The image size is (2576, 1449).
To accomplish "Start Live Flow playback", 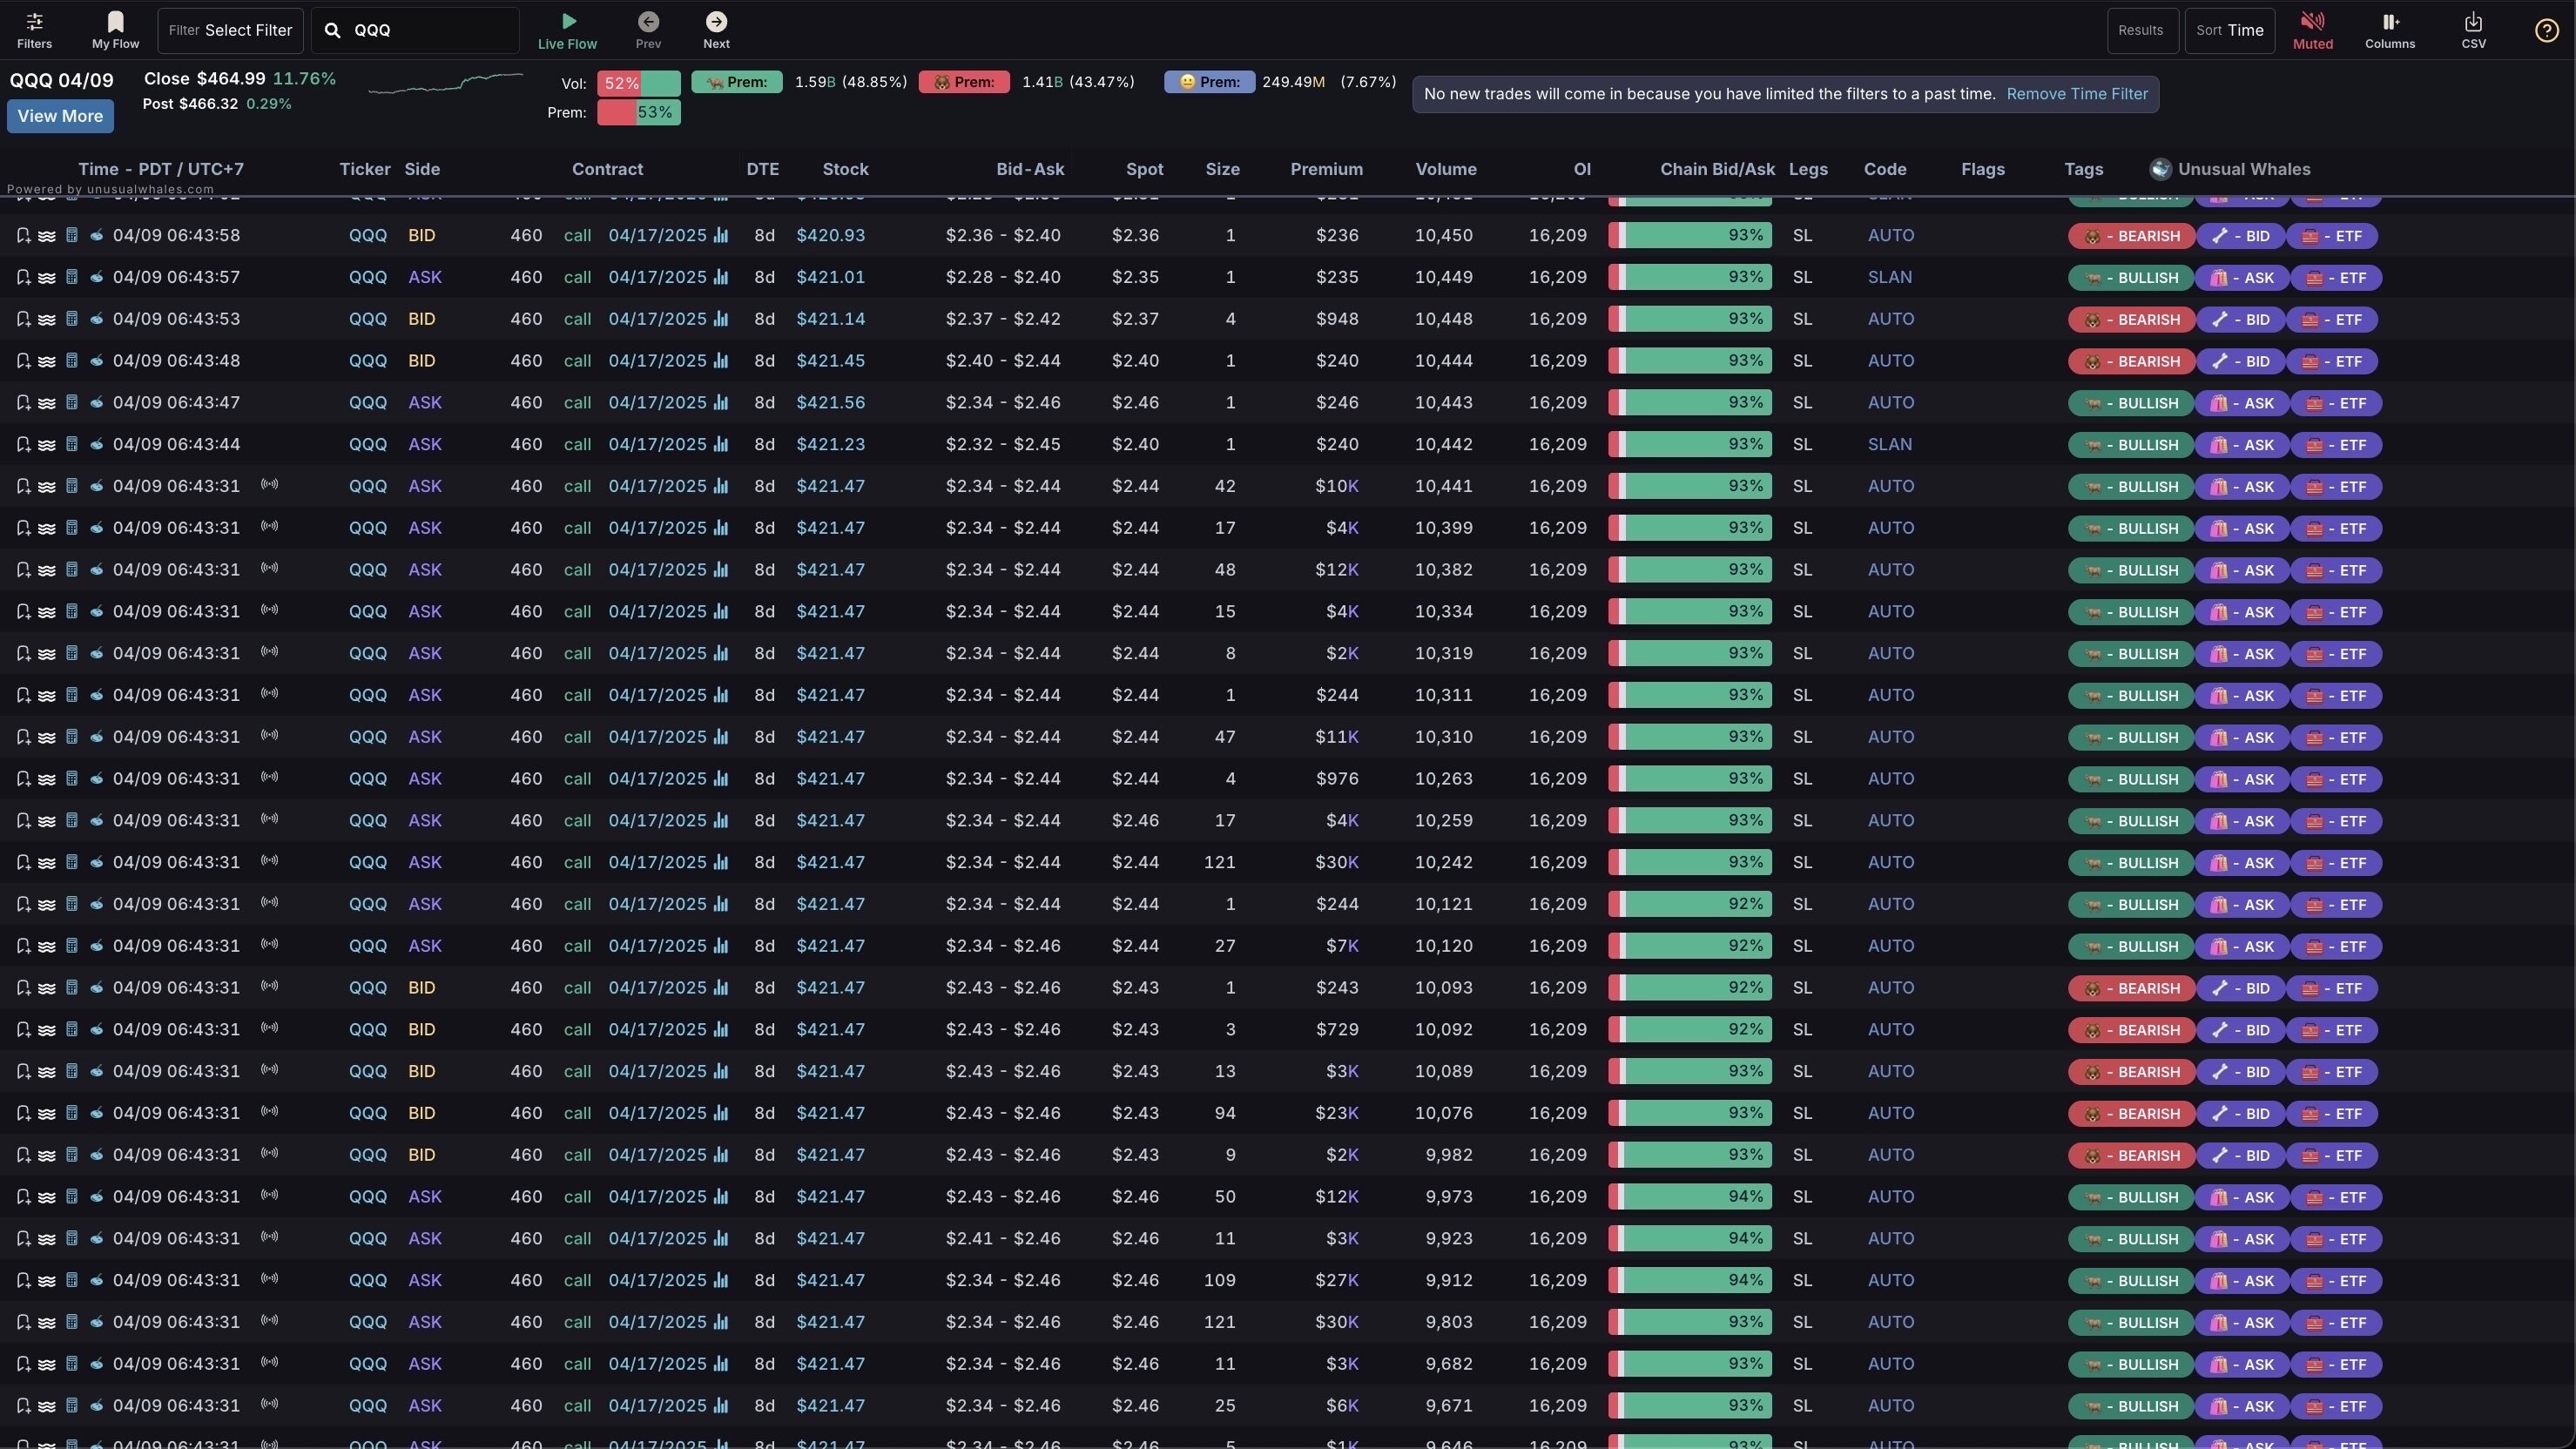I will pos(567,30).
